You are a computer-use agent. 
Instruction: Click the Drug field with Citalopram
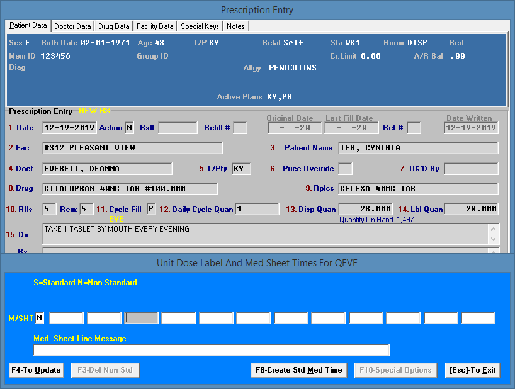click(130, 189)
